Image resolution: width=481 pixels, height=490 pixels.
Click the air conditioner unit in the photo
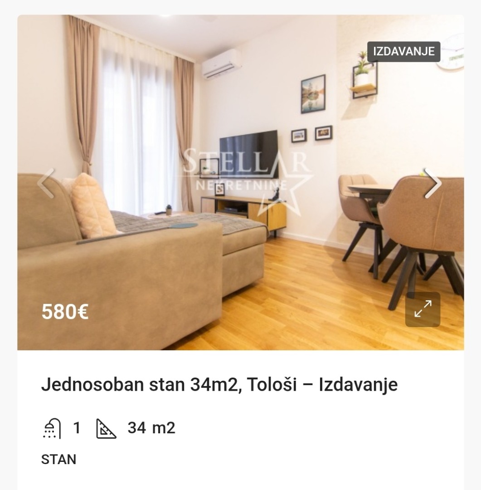[221, 64]
